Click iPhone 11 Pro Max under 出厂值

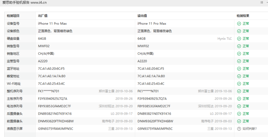(x=52, y=23)
